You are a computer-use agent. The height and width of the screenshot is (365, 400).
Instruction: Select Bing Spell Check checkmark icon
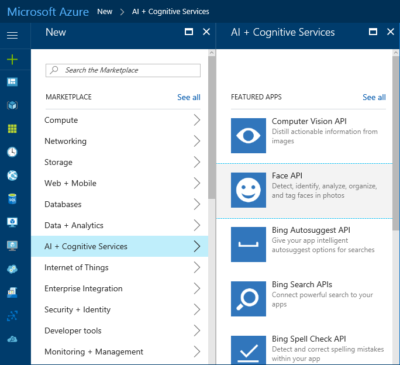(x=249, y=350)
